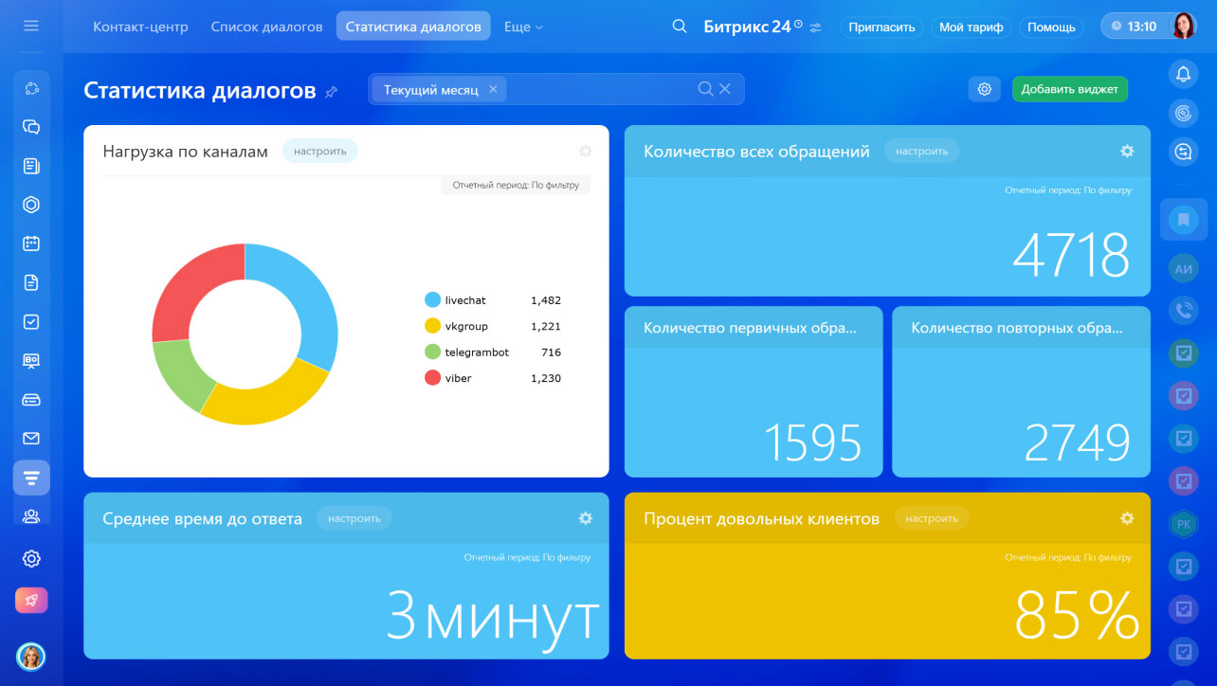
Task: Pin the Статистика диалогов page title
Action: [331, 92]
